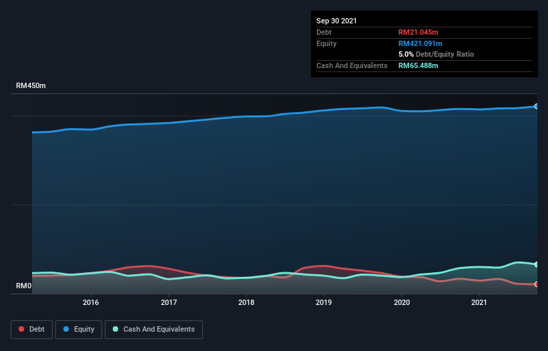Click the RM65.488m cash value
548x351 pixels.
coord(419,65)
